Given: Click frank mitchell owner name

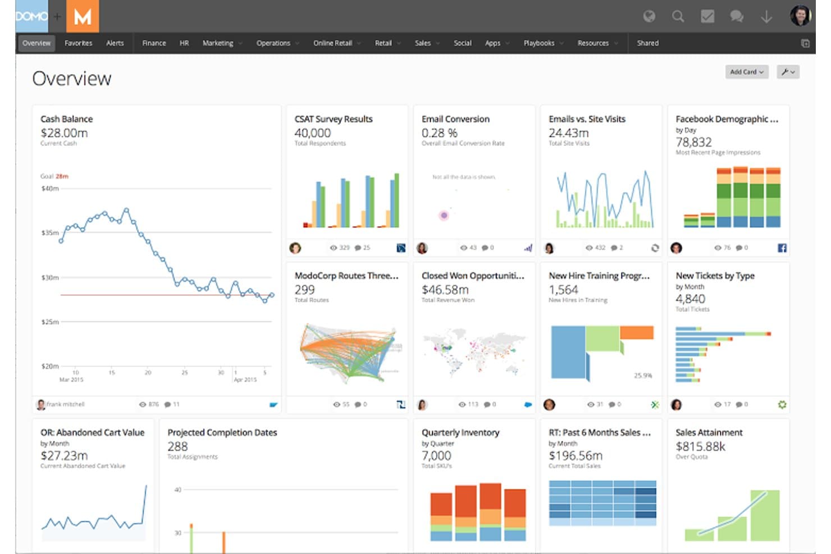Looking at the screenshot, I should click(65, 404).
